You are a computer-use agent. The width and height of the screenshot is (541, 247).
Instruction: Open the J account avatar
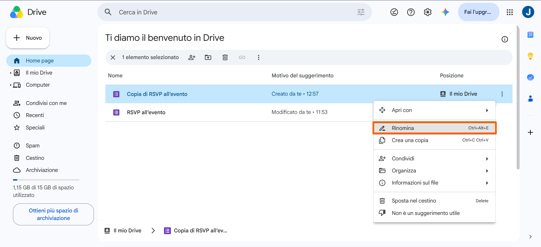pyautogui.click(x=528, y=12)
